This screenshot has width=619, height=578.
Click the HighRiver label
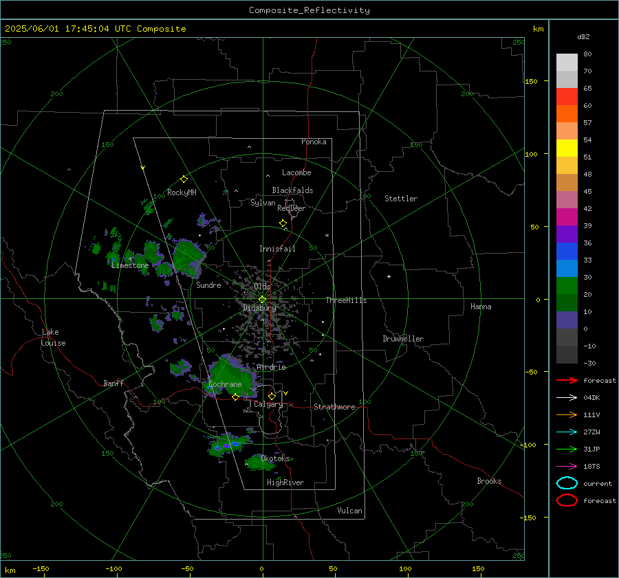click(x=285, y=482)
